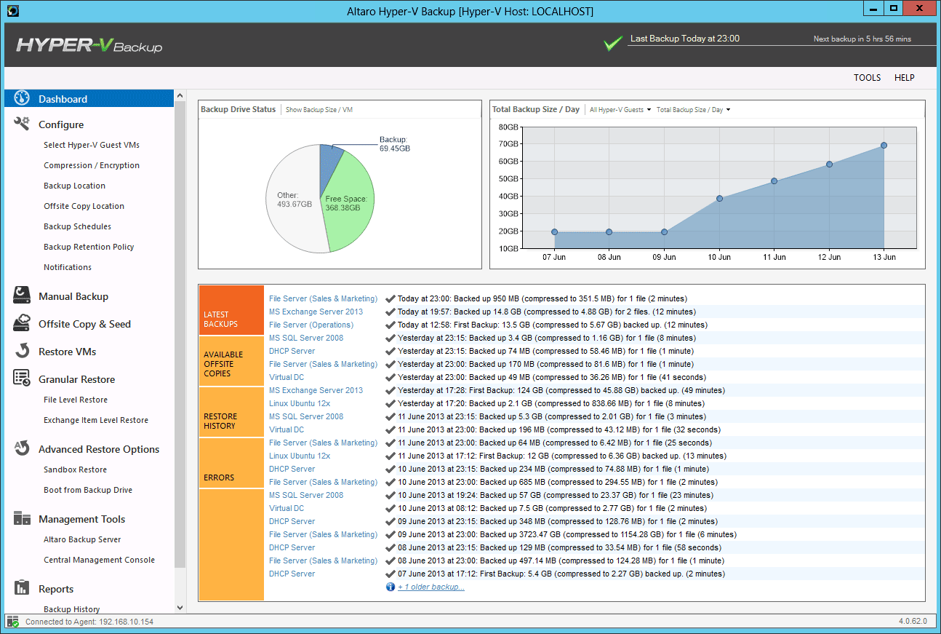Click Virtual DC link for yesterday 23:00

pyautogui.click(x=287, y=377)
